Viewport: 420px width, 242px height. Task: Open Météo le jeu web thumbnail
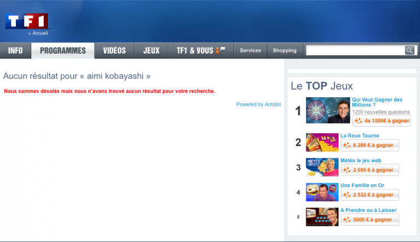[322, 167]
